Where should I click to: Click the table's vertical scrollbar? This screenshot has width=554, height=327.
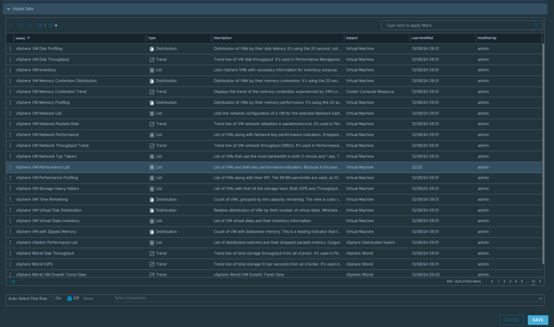click(543, 154)
